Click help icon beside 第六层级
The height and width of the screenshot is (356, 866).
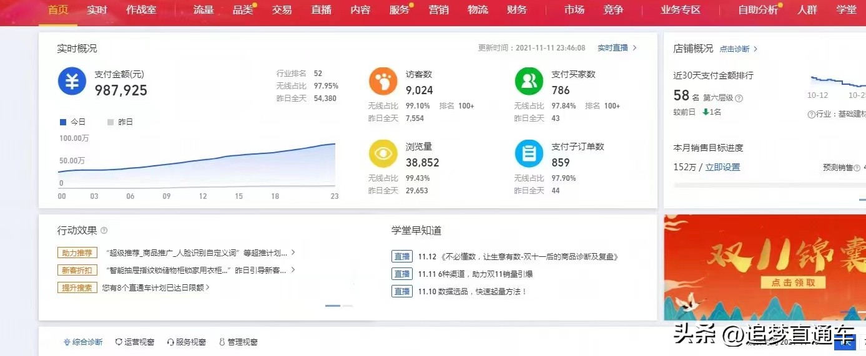pos(739,98)
